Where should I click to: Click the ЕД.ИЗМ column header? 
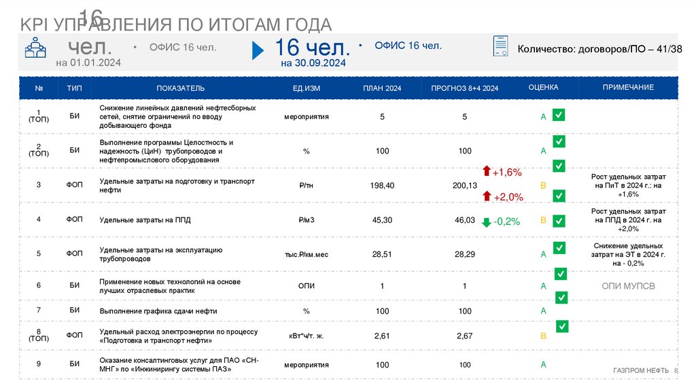307,88
